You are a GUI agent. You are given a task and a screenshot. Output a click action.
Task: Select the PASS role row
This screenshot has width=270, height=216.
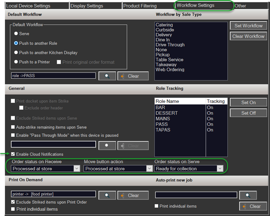point(191,124)
